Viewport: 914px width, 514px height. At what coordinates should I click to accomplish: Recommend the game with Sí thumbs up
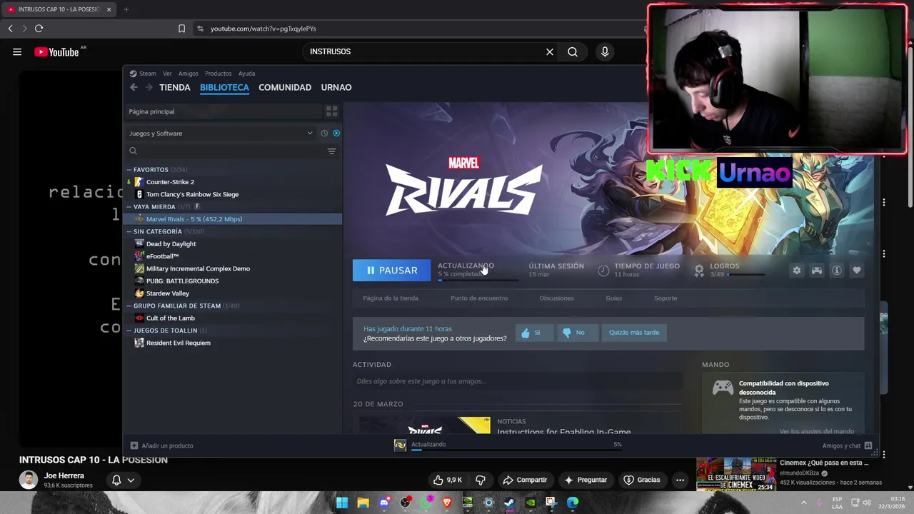(534, 333)
